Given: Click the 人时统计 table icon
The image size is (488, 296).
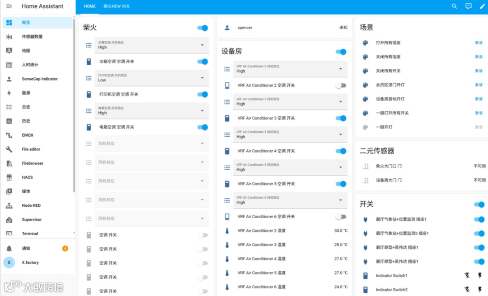Looking at the screenshot, I should click(x=9, y=65).
